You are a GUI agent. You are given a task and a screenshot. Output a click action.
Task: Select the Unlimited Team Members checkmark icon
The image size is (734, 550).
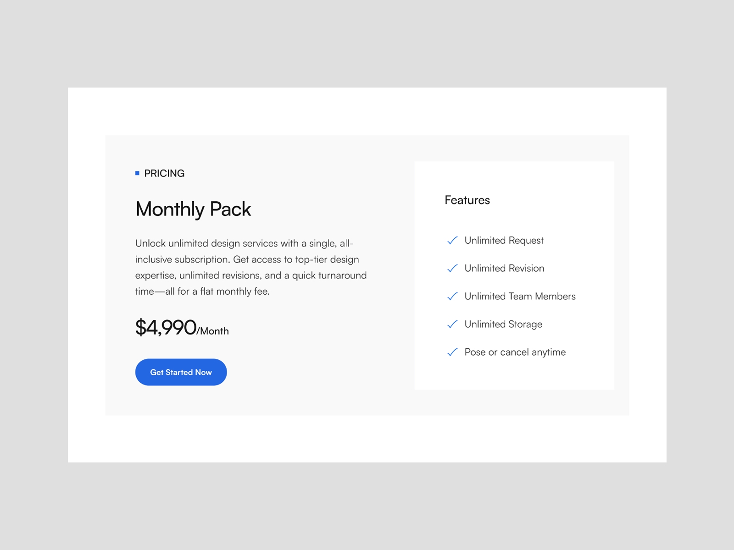pos(452,297)
